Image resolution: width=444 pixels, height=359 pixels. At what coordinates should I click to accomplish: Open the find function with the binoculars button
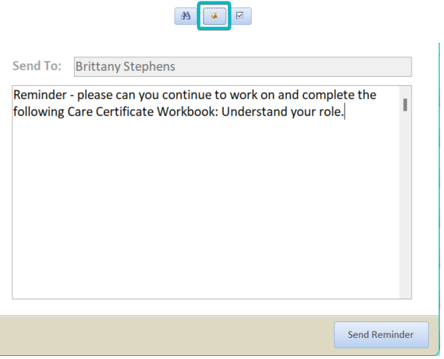click(x=185, y=16)
